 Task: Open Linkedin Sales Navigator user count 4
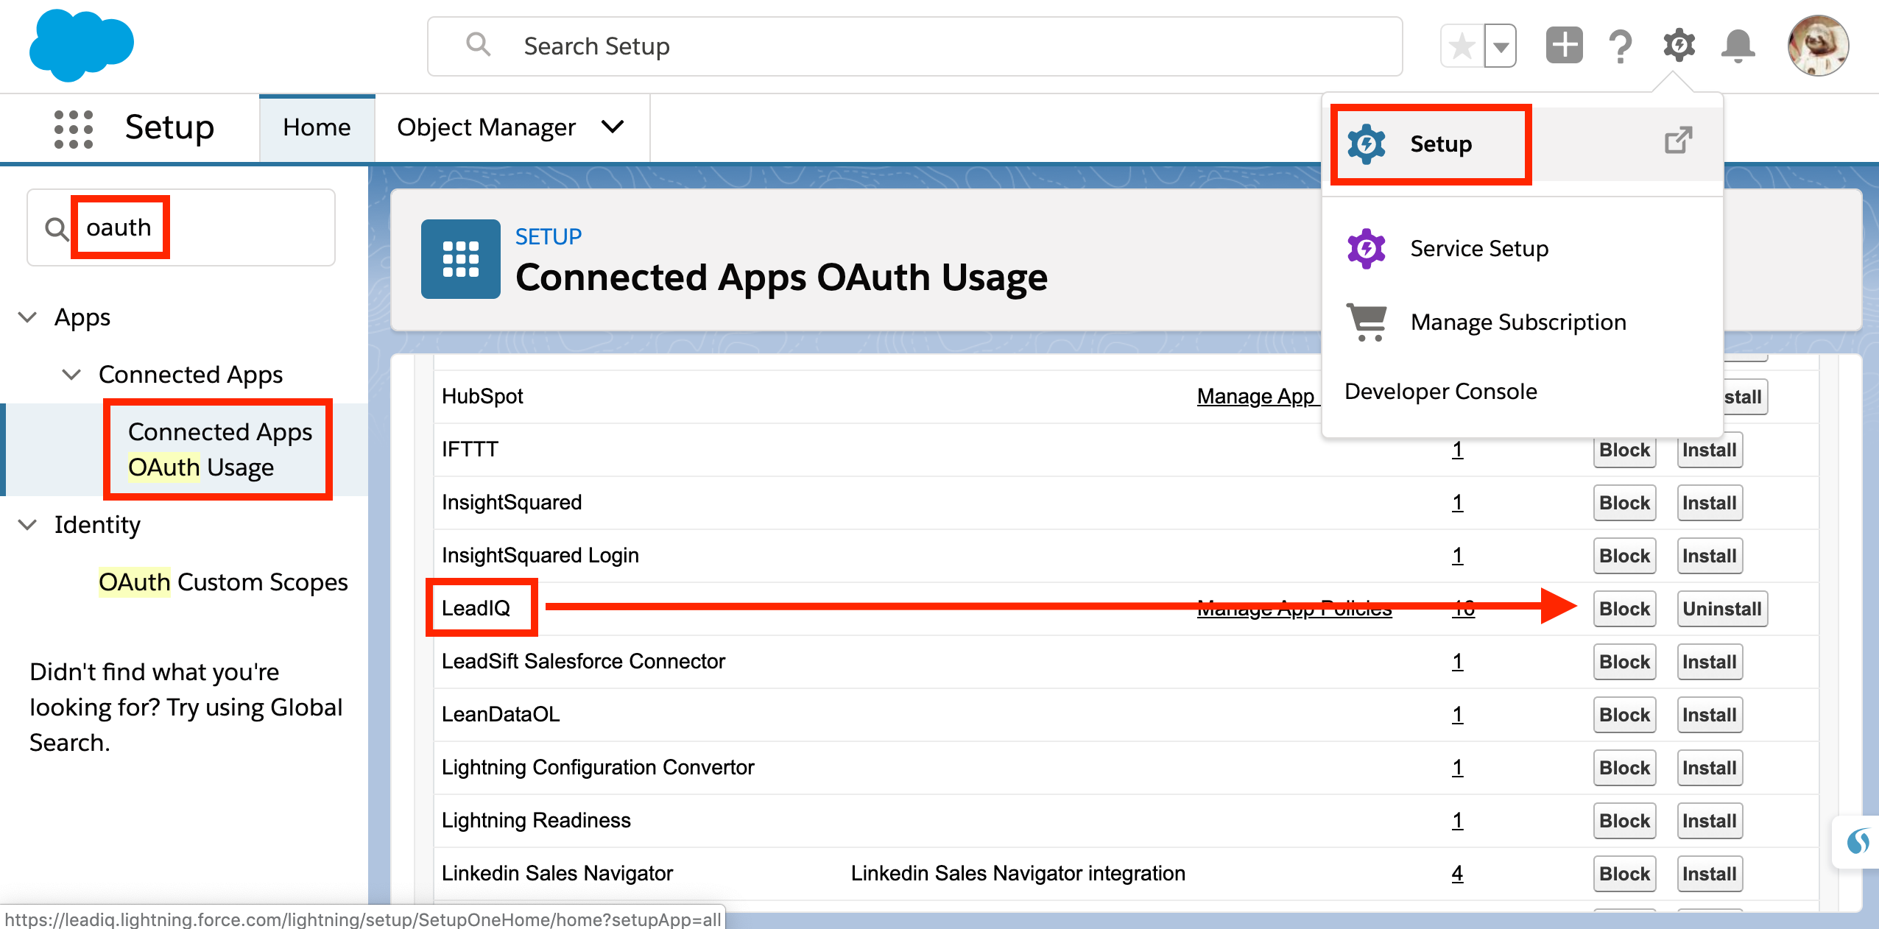click(x=1457, y=874)
